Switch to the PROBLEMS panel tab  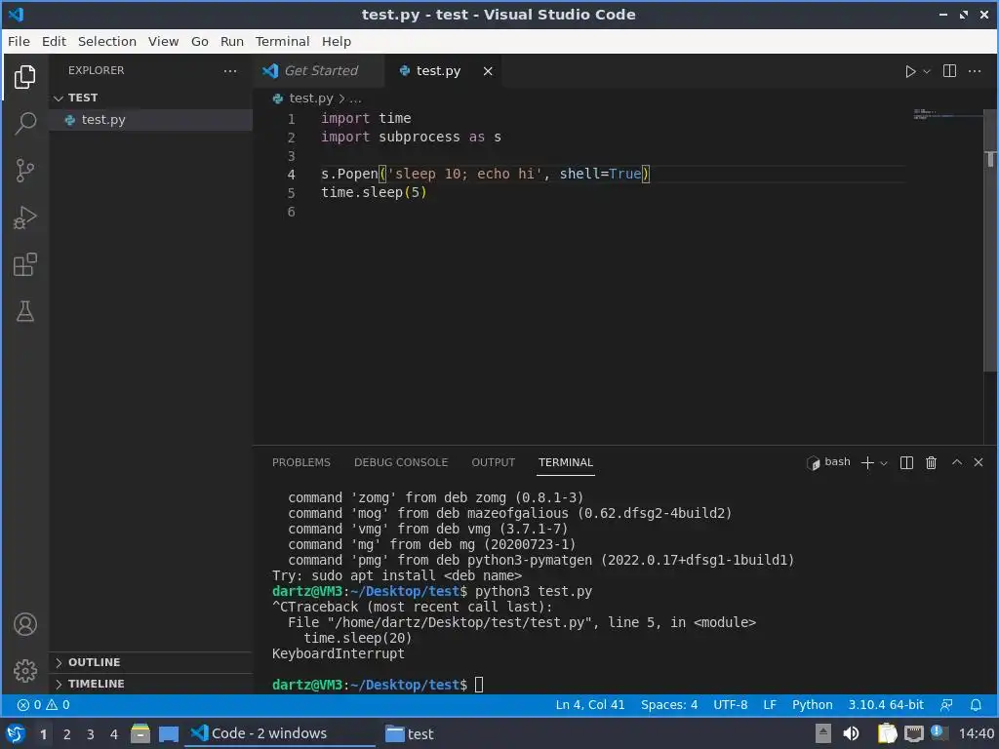click(300, 462)
